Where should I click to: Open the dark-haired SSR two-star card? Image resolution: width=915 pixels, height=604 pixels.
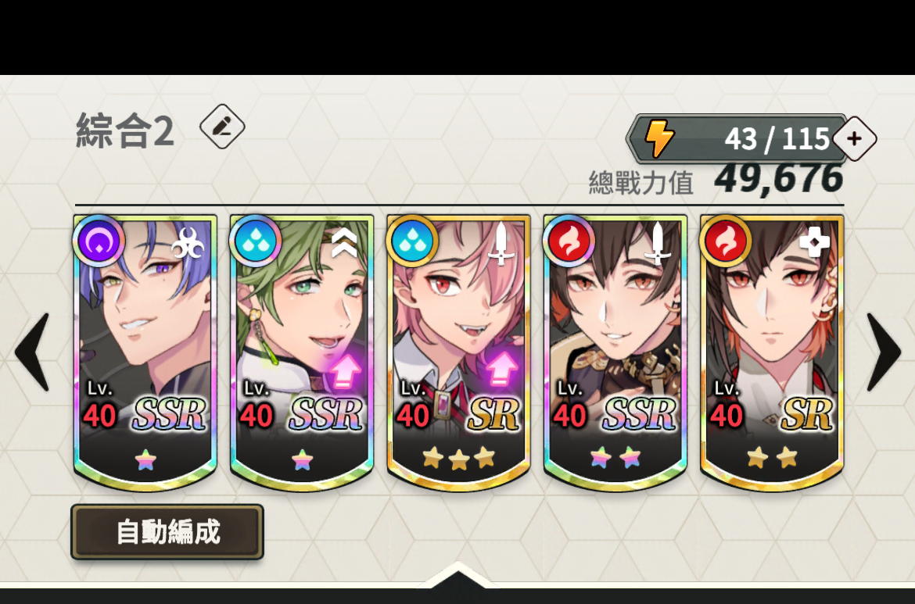[615, 352]
